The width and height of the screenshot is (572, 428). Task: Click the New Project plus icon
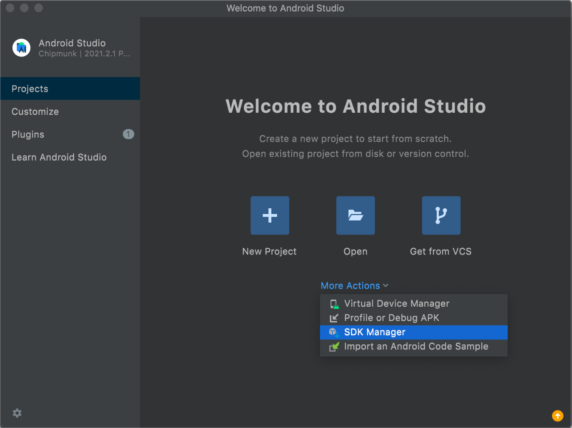click(270, 215)
